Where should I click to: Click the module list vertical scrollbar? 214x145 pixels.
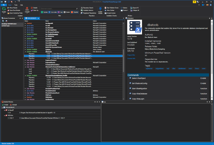[124, 61]
